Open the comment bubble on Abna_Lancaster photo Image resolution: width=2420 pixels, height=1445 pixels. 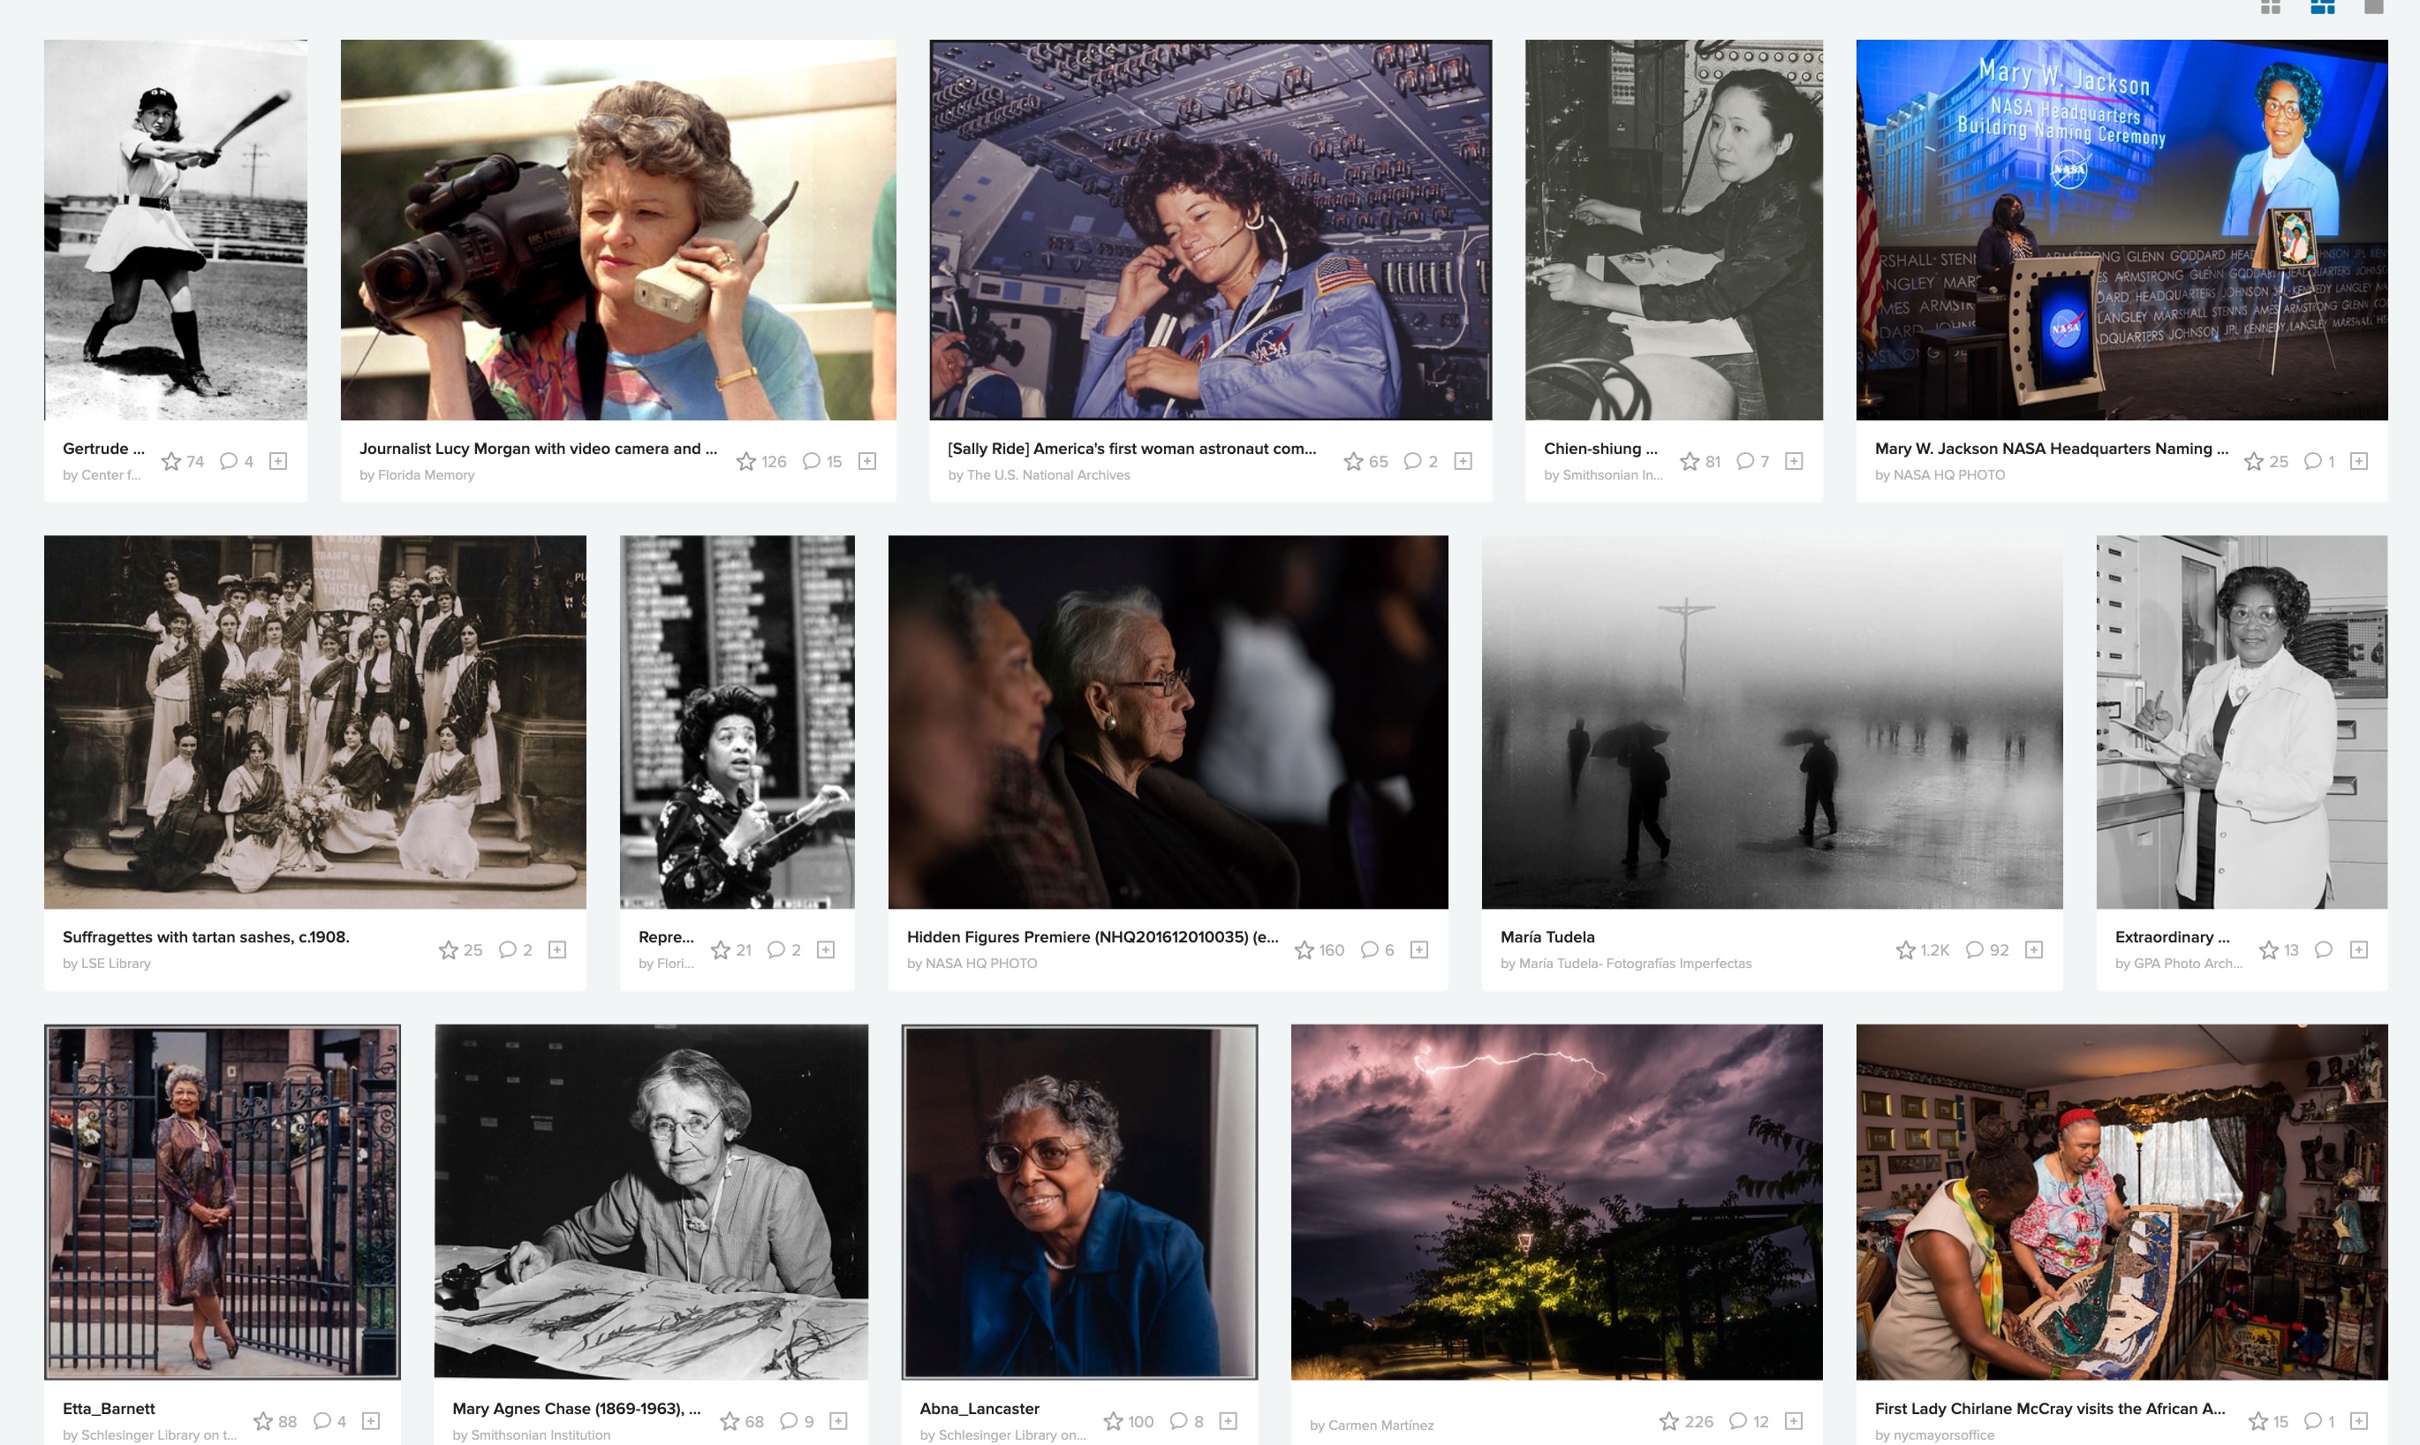(1179, 1420)
